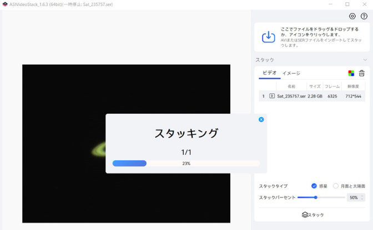Open settings via the gear icon
The width and height of the screenshot is (373, 230).
pyautogui.click(x=352, y=16)
